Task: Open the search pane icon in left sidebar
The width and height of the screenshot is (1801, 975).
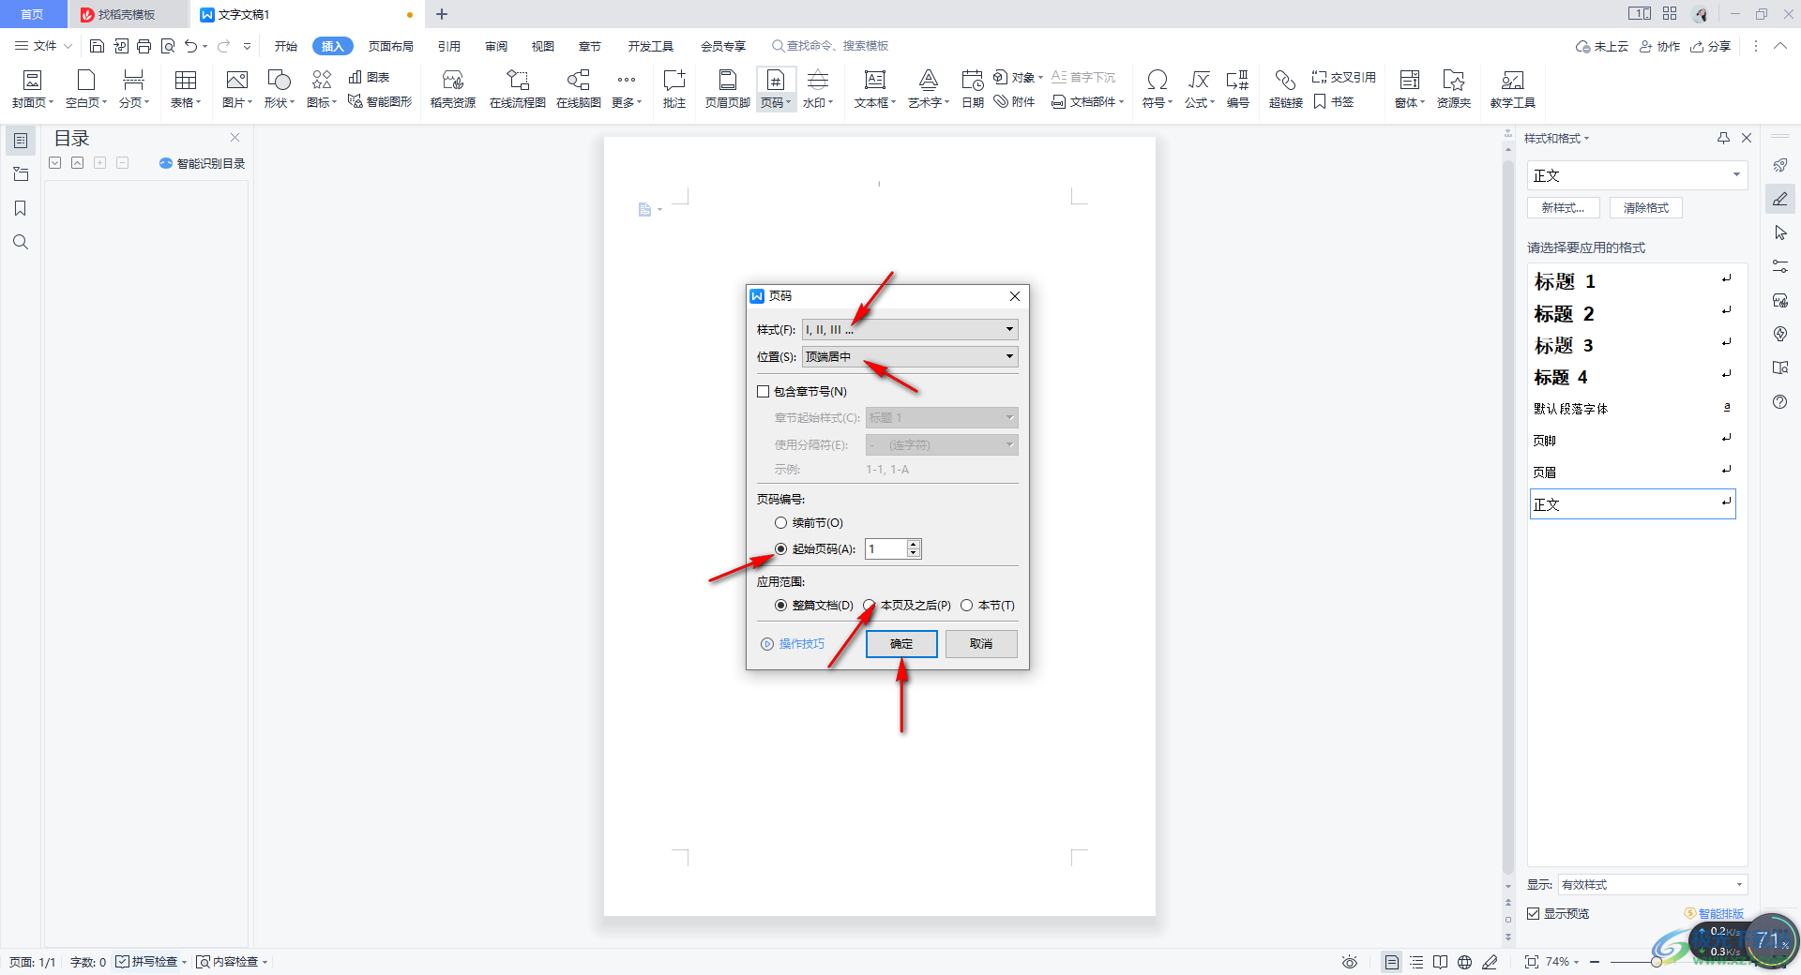Action: point(21,242)
